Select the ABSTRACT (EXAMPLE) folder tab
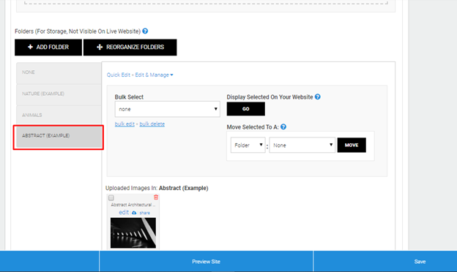Image resolution: width=457 pixels, height=272 pixels. (59, 137)
